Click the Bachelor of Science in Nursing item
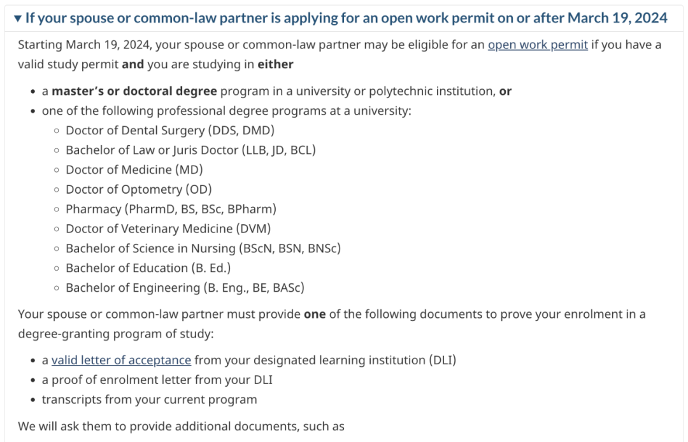This screenshot has height=442, width=688. coord(203,248)
